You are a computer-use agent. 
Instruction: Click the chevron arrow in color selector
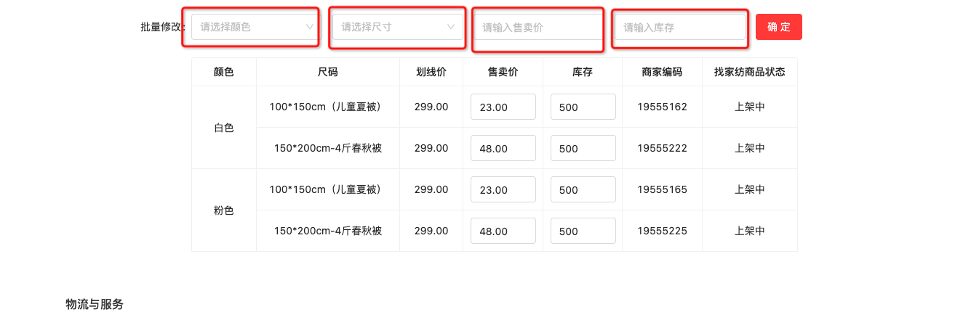click(x=310, y=27)
